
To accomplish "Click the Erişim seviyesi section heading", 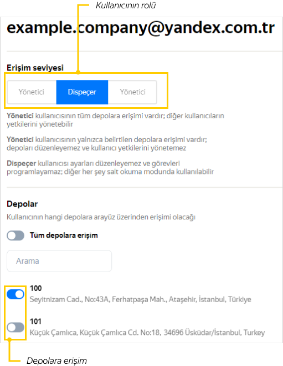I will 35,68.
